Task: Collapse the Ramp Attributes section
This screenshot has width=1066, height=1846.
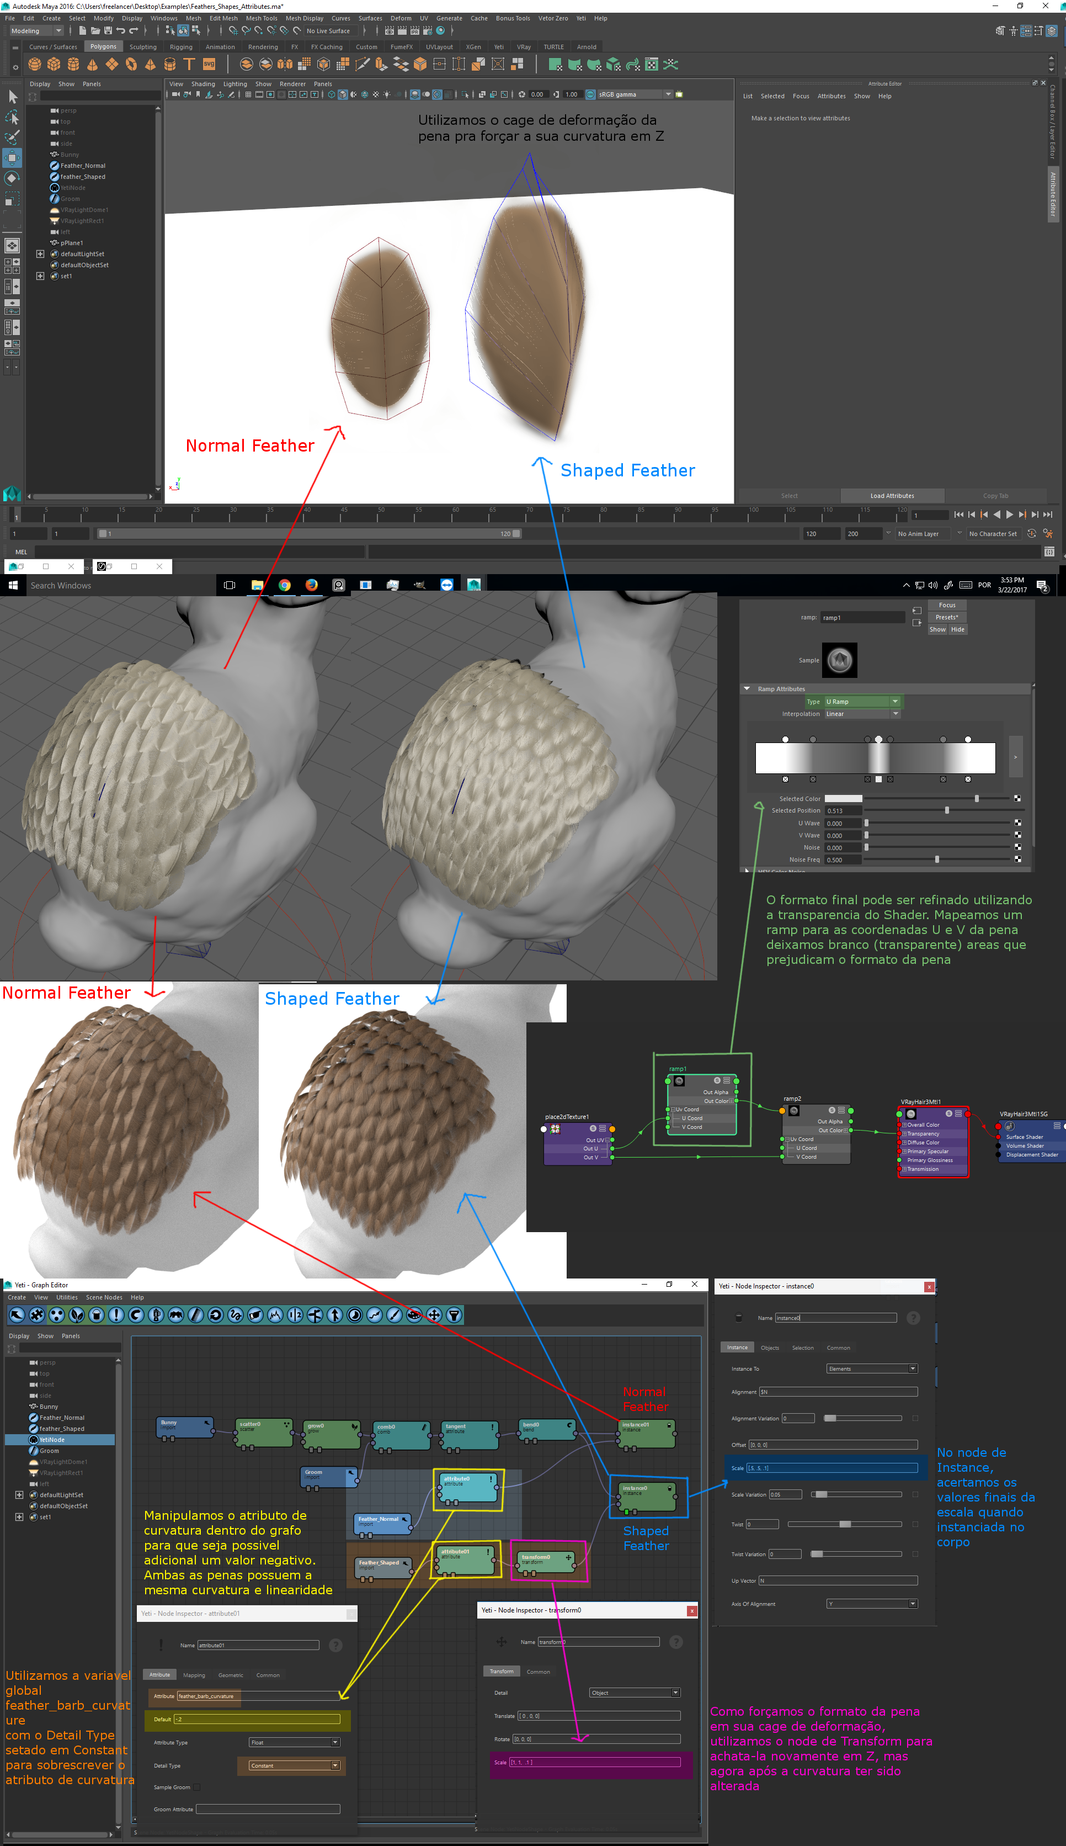Action: [747, 688]
